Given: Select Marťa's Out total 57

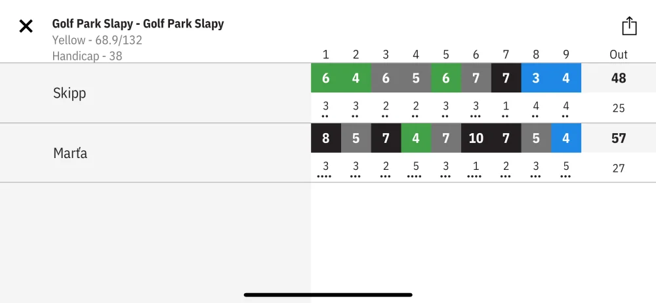Looking at the screenshot, I should [619, 138].
